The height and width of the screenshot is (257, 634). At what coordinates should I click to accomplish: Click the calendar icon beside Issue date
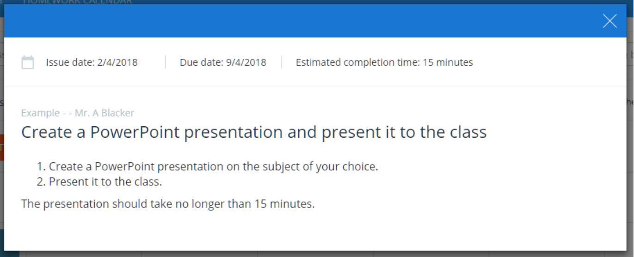point(28,62)
